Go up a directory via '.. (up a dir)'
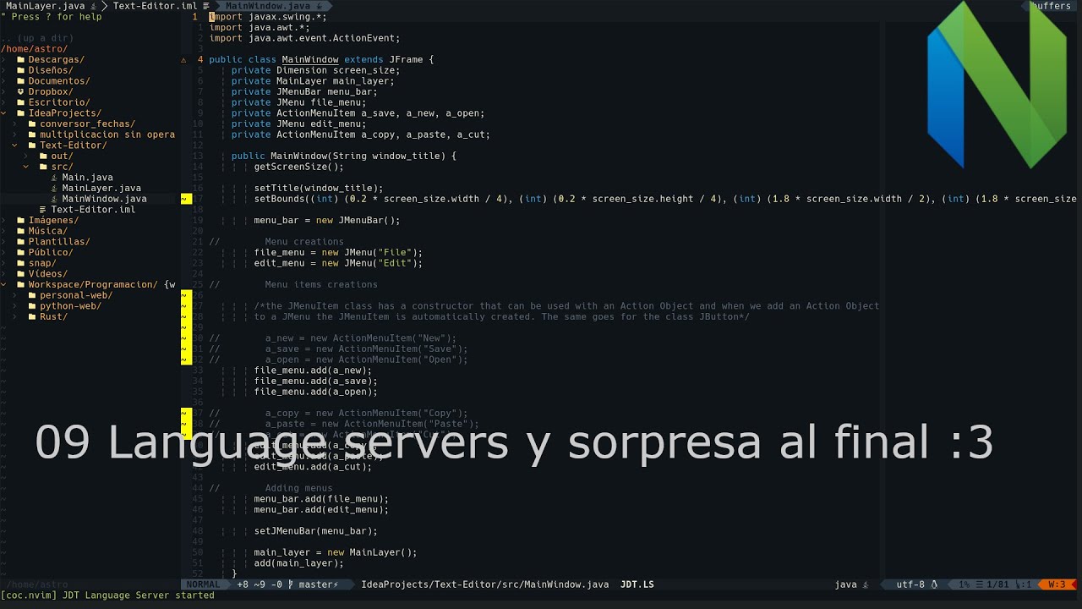The image size is (1082, 609). tap(36, 38)
